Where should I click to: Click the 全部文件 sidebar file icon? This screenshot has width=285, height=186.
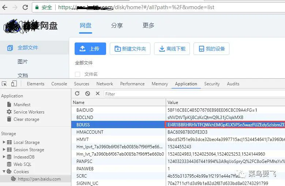pyautogui.click(x=10, y=48)
